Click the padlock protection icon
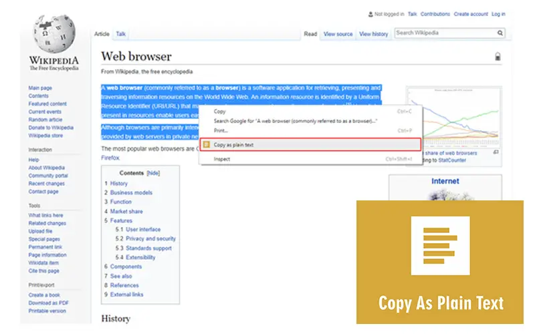 pyautogui.click(x=498, y=57)
